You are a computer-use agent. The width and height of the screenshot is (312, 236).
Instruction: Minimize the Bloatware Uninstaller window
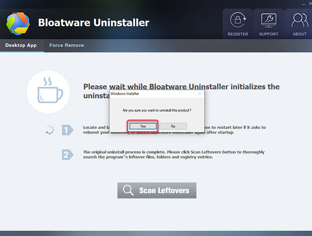(304, 4)
